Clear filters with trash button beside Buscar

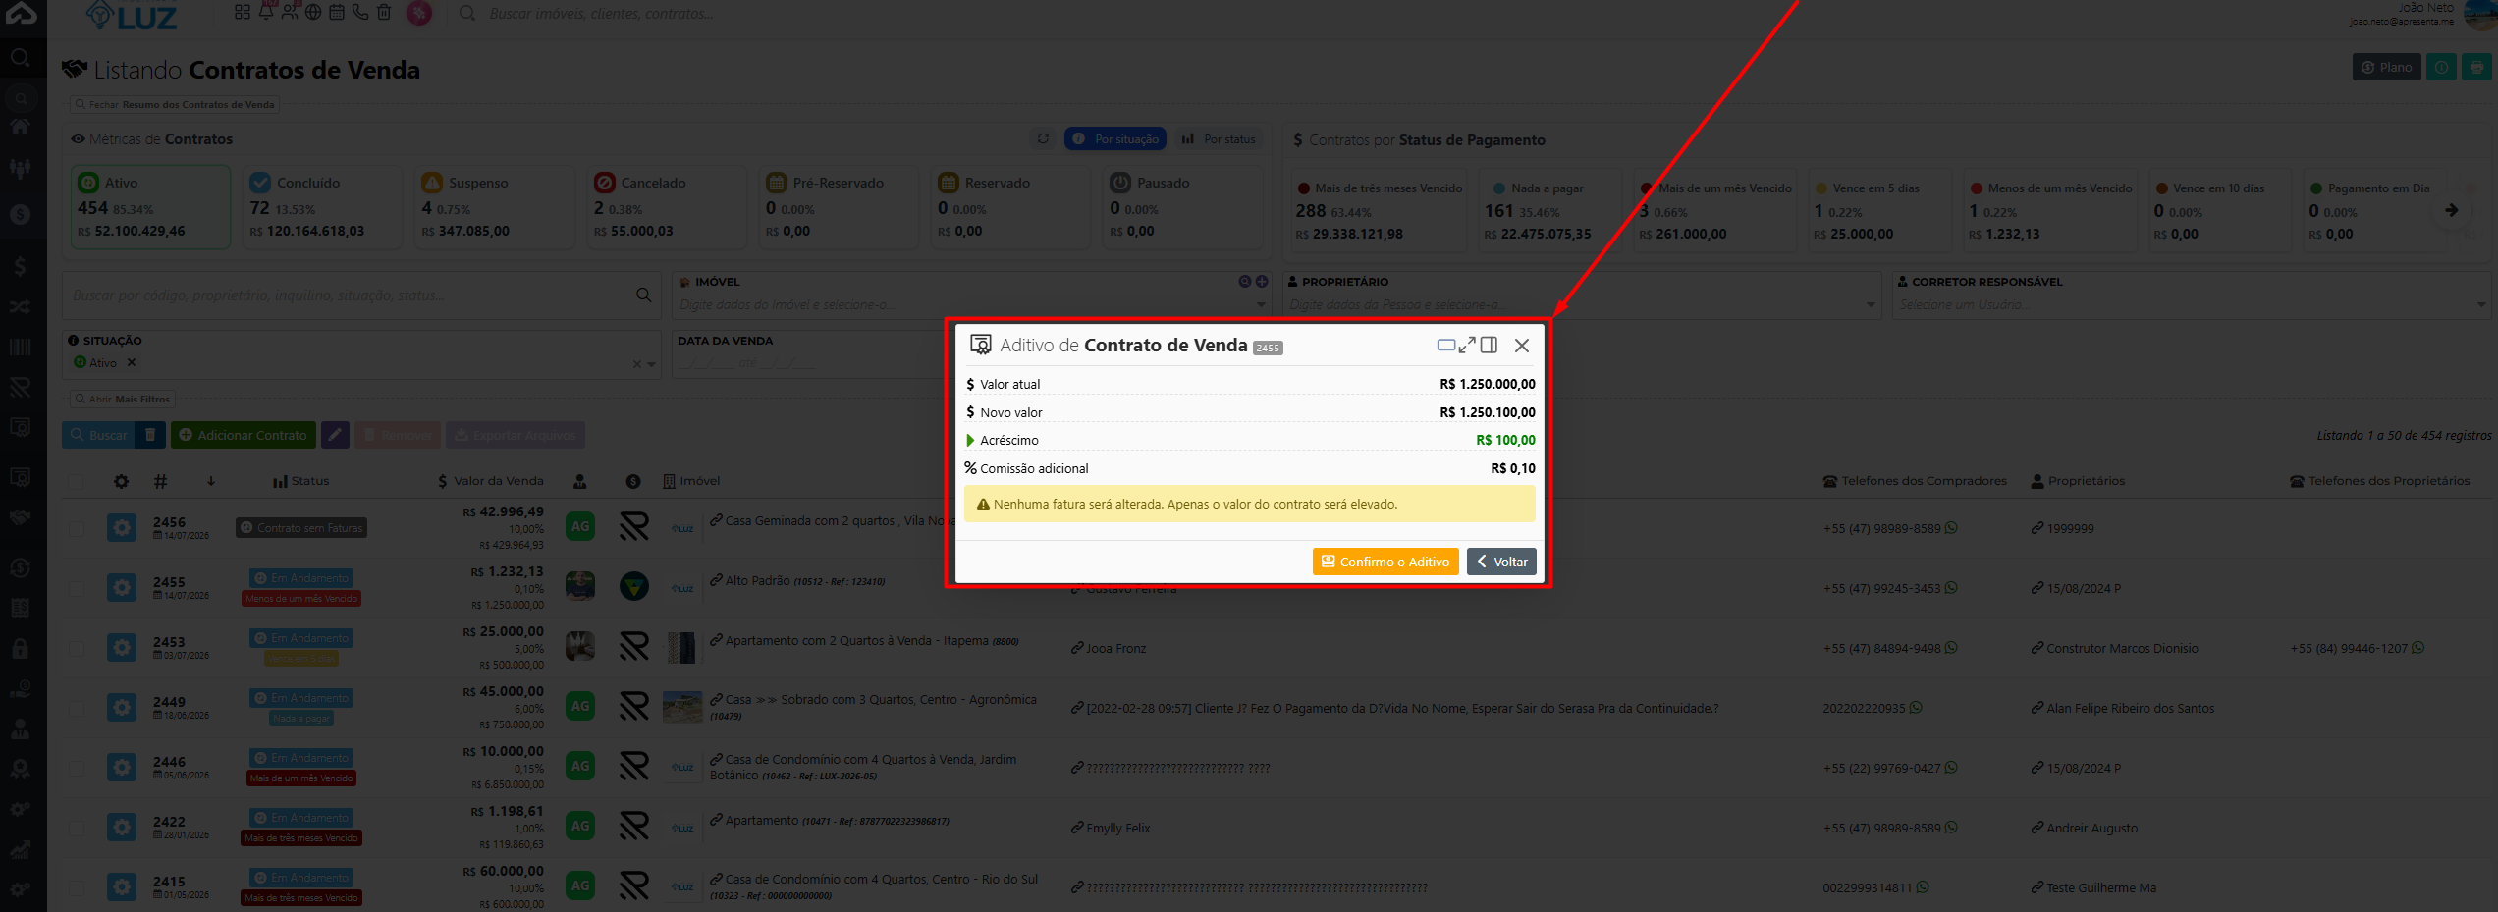150,435
